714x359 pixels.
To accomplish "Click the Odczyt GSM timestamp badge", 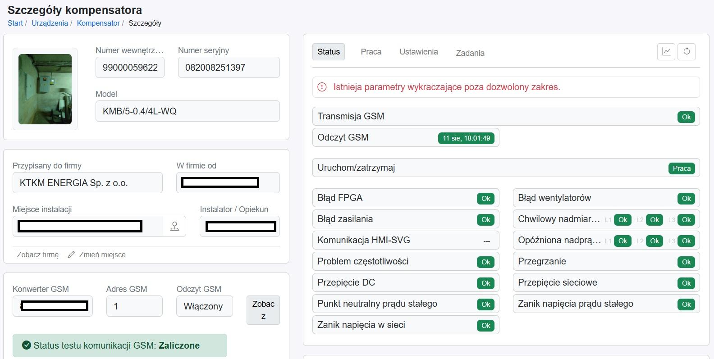I will (x=466, y=138).
